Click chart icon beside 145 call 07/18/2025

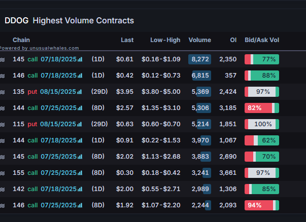tap(80, 59)
